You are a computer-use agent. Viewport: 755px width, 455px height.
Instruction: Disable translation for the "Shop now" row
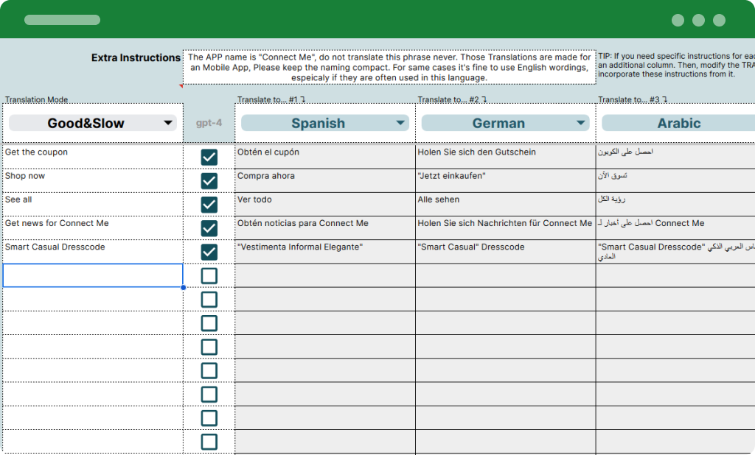[x=209, y=180]
